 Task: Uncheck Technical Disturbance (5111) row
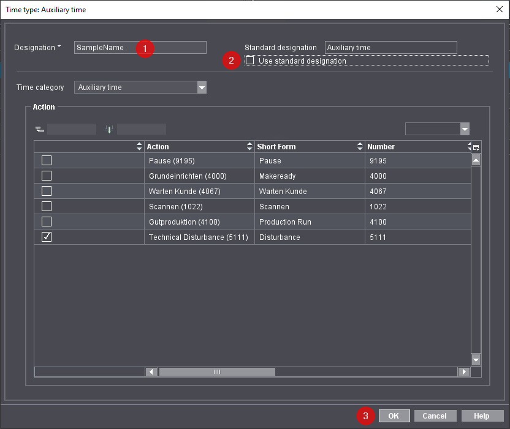click(46, 236)
